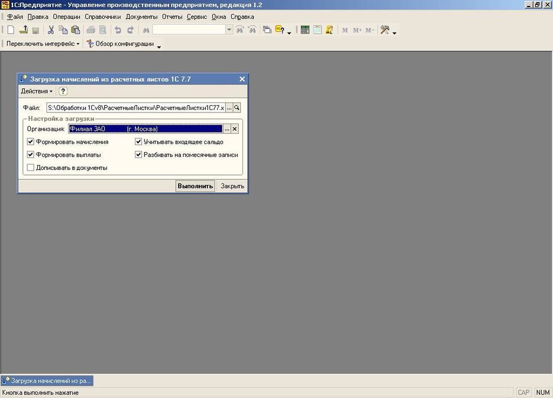Open the 1C help question-mark icon
The image size is (553, 398).
pos(280,30)
